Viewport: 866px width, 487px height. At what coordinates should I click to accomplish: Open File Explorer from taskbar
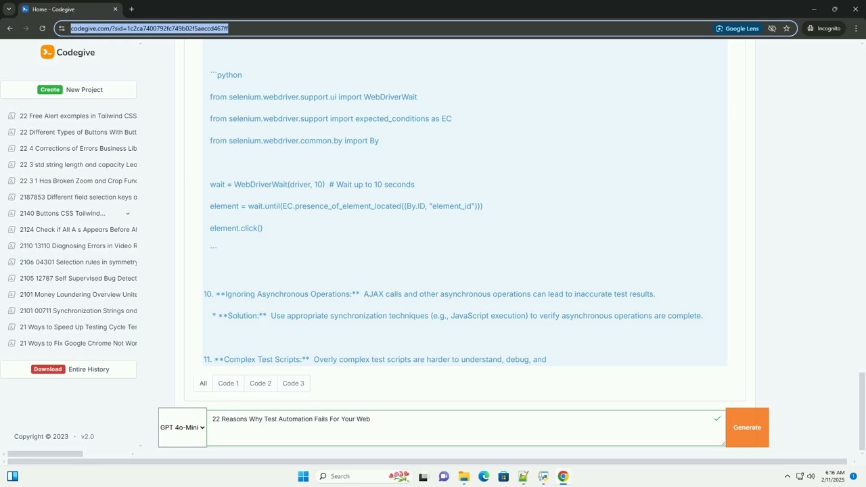pyautogui.click(x=463, y=476)
